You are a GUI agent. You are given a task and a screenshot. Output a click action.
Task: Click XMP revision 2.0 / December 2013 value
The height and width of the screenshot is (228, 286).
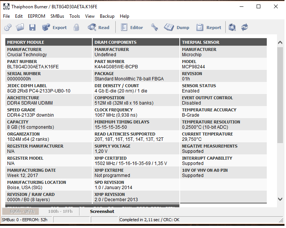pyautogui.click(x=116, y=199)
